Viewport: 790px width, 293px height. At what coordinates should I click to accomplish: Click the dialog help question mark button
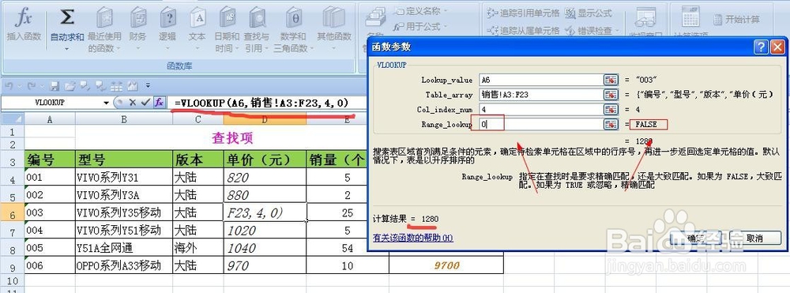click(x=760, y=47)
